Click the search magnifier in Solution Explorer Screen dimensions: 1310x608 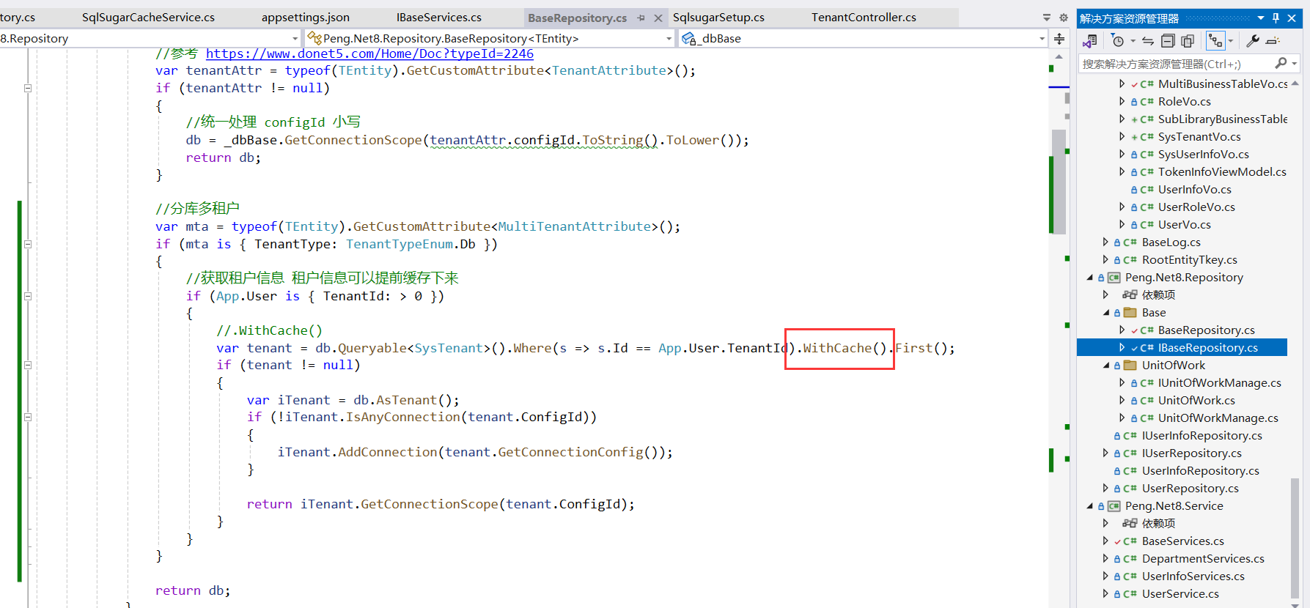[1281, 64]
